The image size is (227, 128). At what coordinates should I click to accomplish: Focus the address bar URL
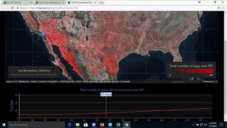click(x=54, y=8)
